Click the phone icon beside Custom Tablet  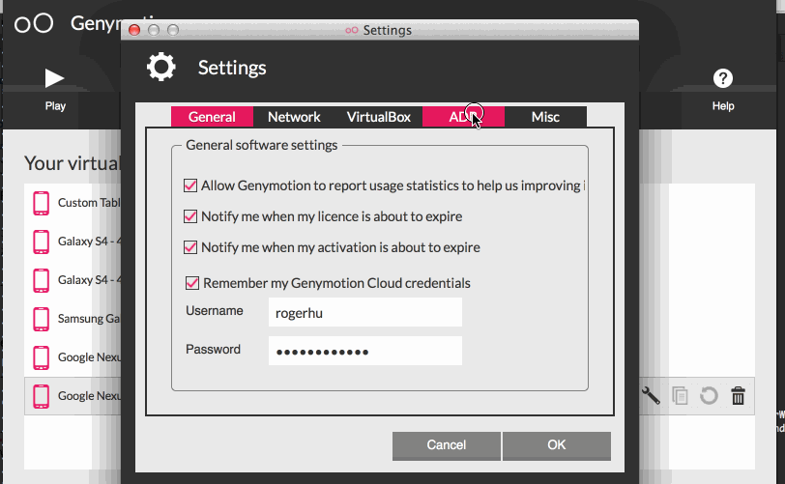[41, 203]
